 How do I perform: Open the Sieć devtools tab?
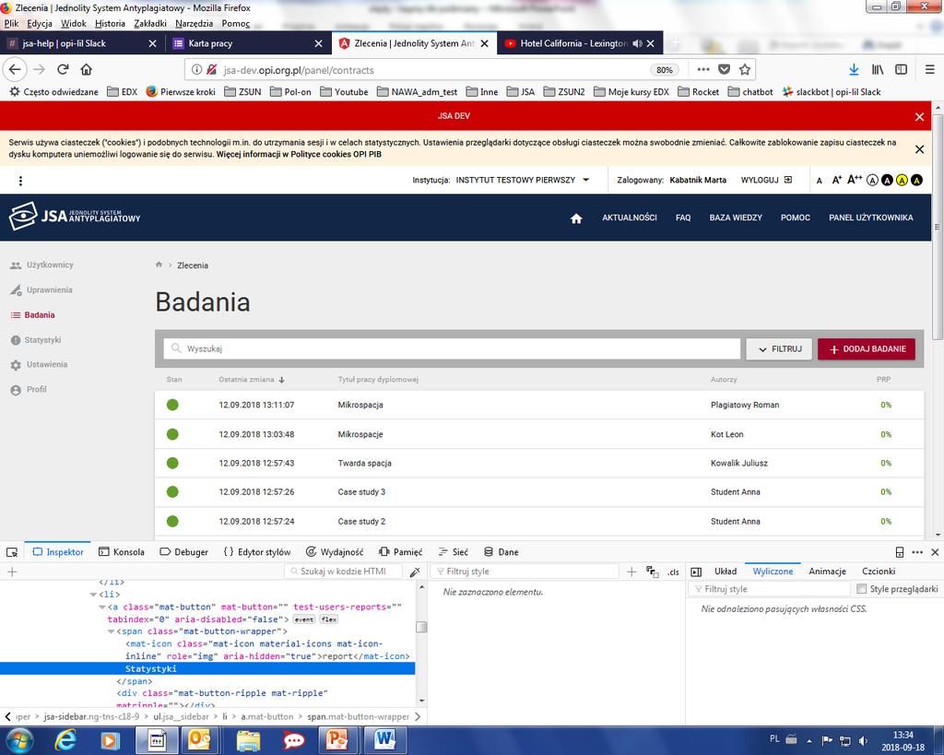coord(453,552)
